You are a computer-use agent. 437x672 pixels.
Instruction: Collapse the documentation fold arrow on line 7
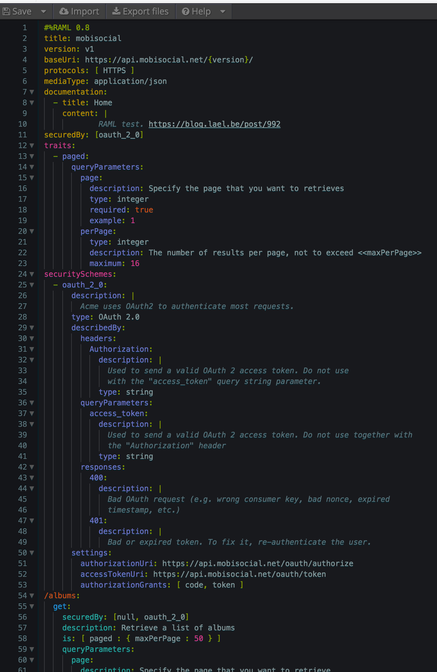(x=31, y=92)
